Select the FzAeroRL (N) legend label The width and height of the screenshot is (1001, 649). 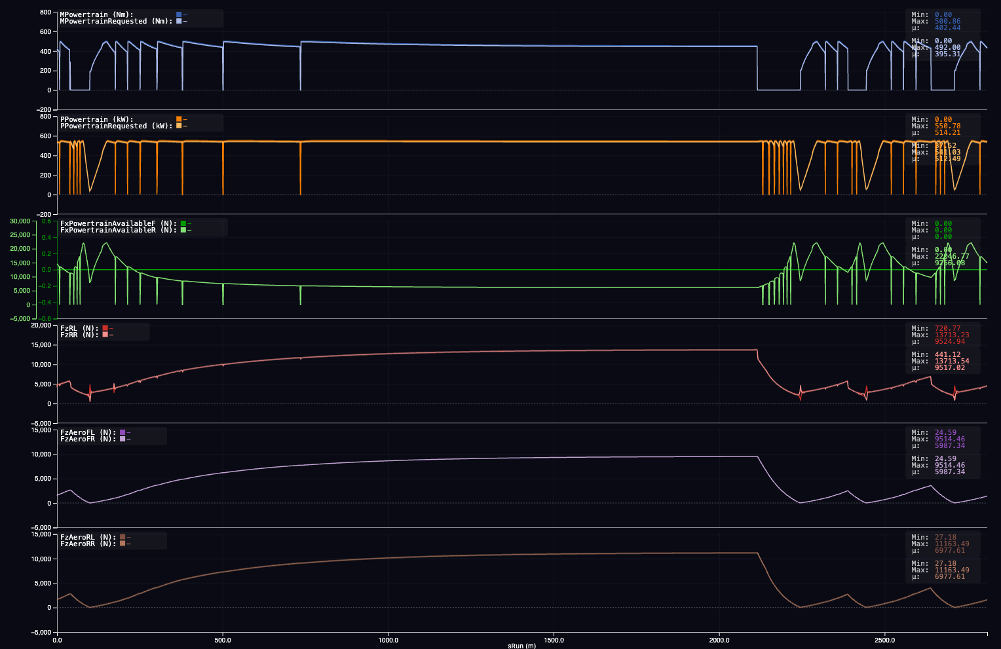point(88,537)
